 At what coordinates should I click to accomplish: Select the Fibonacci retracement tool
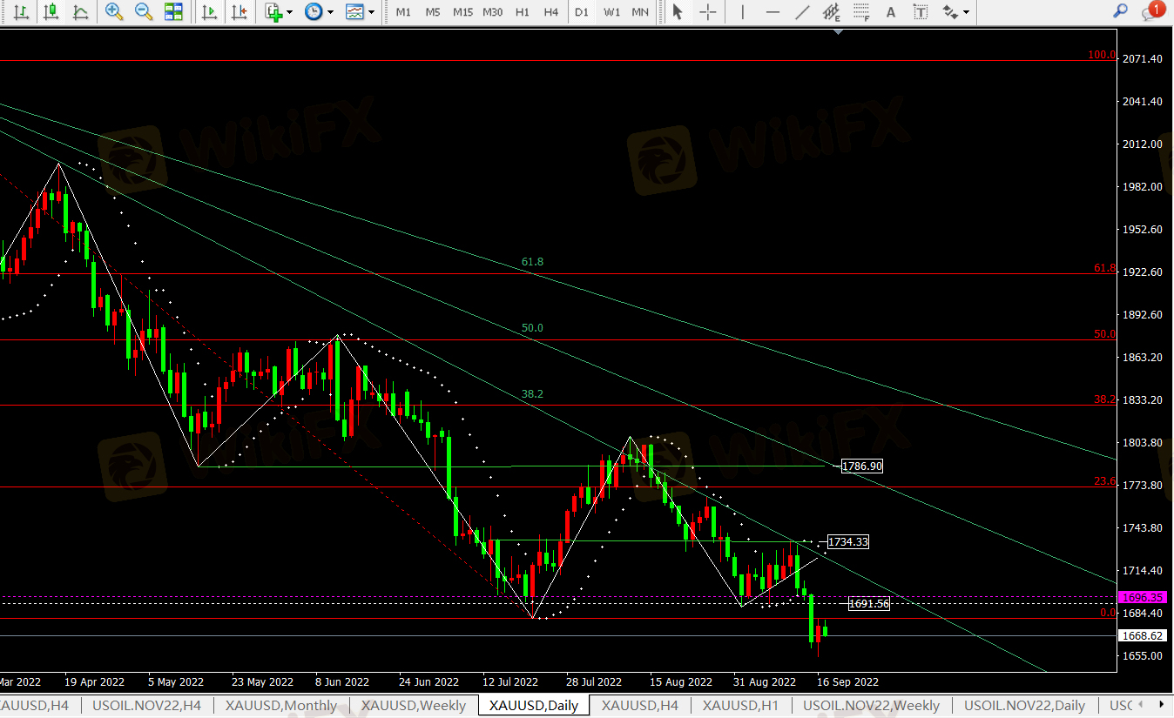pos(861,12)
